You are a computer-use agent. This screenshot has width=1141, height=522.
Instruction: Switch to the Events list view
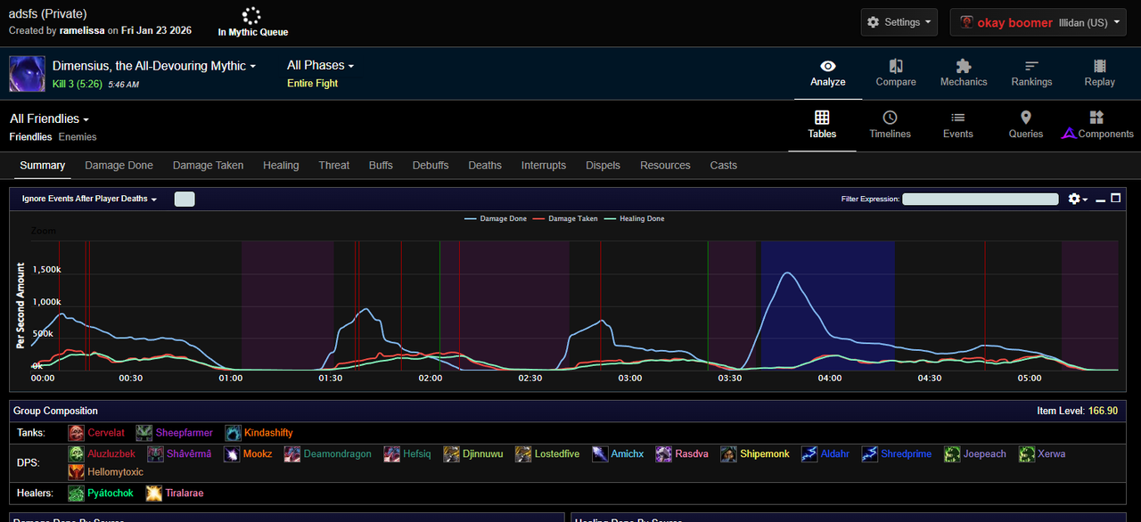(957, 125)
